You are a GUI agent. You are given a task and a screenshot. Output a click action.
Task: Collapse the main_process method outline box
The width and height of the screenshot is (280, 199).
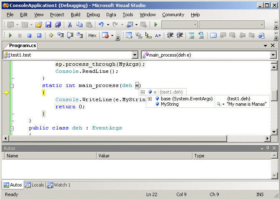[x=12, y=86]
